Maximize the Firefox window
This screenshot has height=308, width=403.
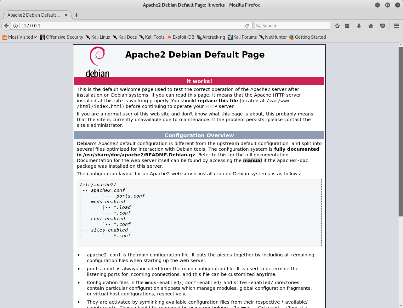(388, 5)
